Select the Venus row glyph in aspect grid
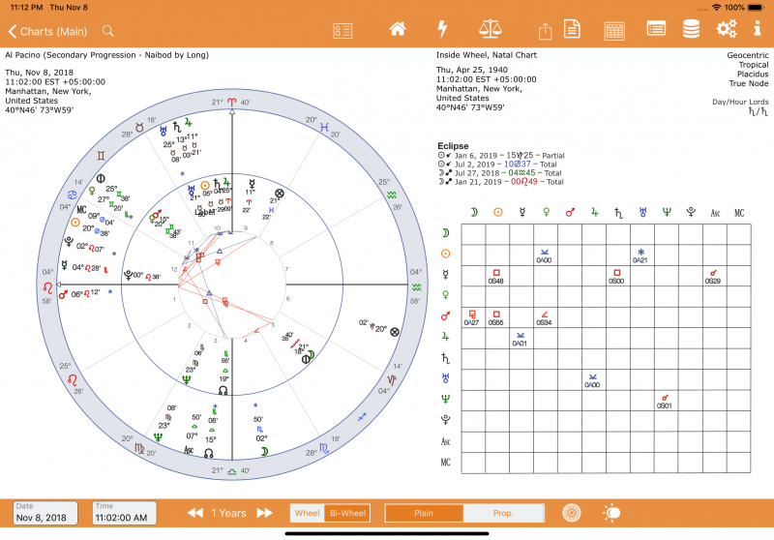 (x=445, y=295)
